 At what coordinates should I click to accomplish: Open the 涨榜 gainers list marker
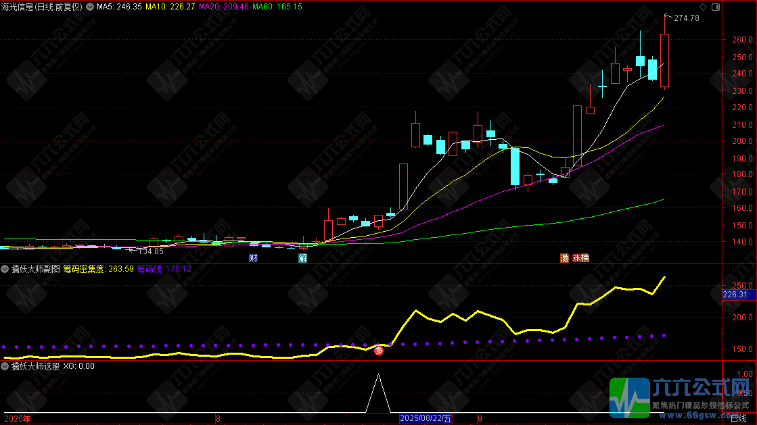581,258
